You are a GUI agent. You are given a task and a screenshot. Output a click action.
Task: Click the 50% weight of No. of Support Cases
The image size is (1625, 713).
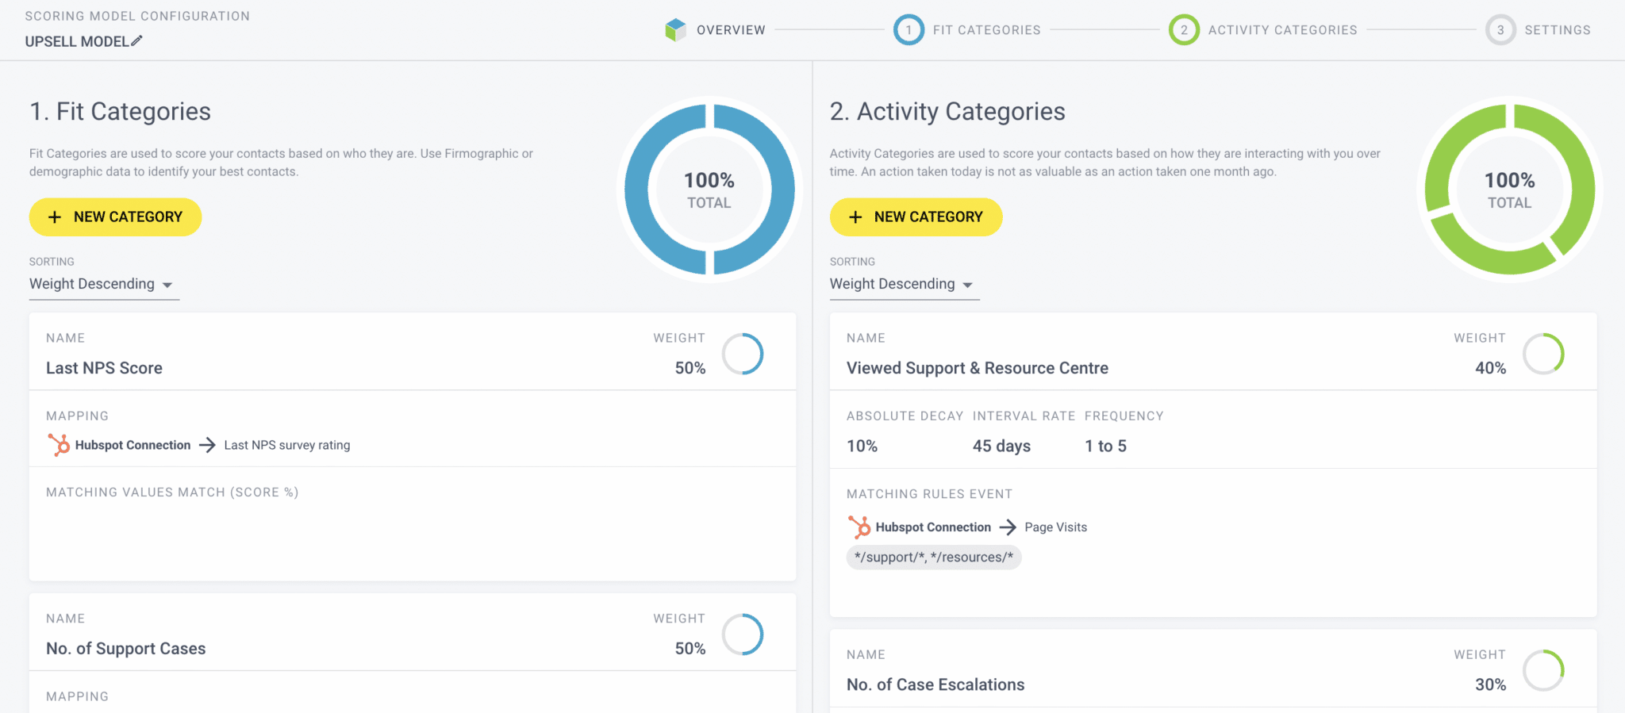tap(690, 649)
